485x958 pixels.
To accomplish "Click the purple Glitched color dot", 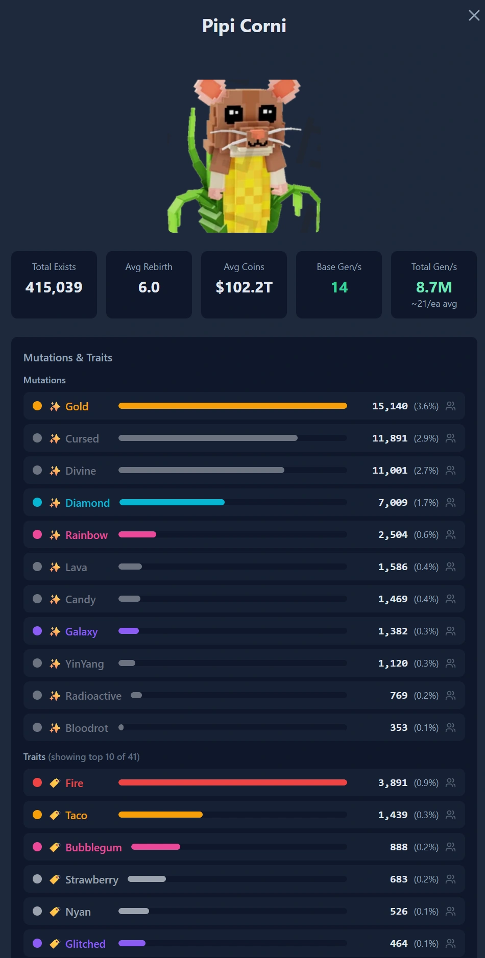I will pos(37,943).
